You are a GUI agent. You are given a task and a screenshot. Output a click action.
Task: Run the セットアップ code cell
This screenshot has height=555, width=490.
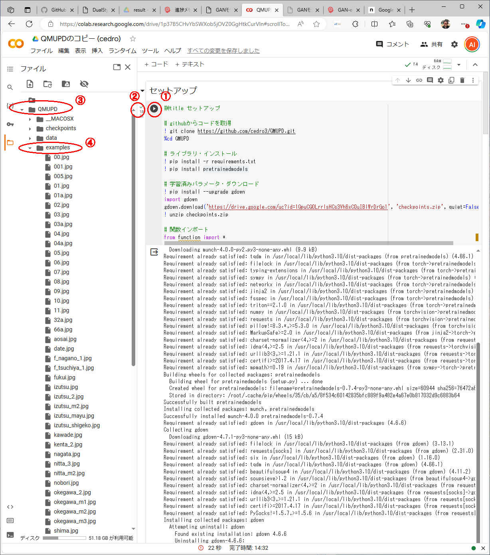click(154, 109)
